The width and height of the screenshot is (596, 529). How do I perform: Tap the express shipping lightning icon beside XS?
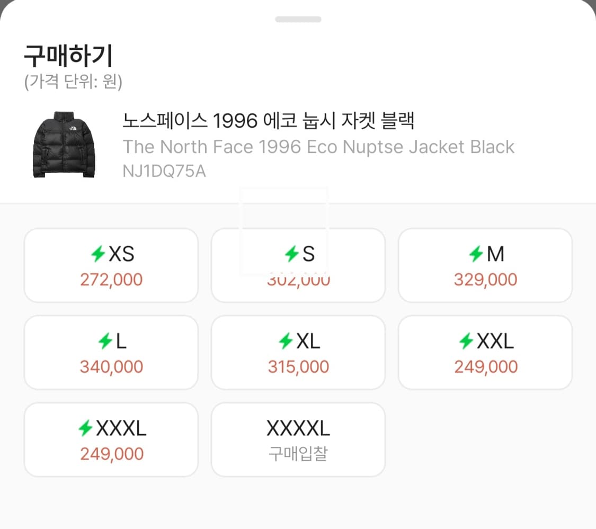coord(99,254)
